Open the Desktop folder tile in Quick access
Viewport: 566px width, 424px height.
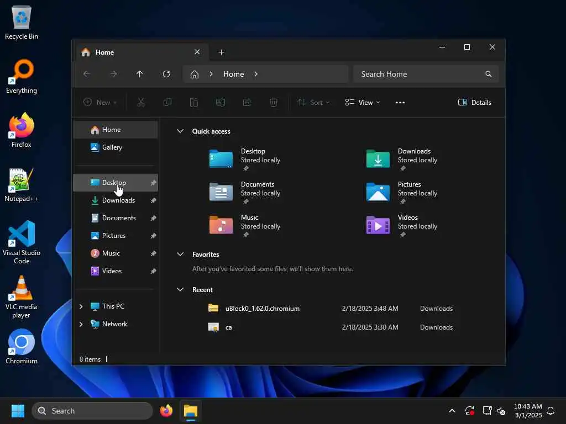(x=245, y=159)
